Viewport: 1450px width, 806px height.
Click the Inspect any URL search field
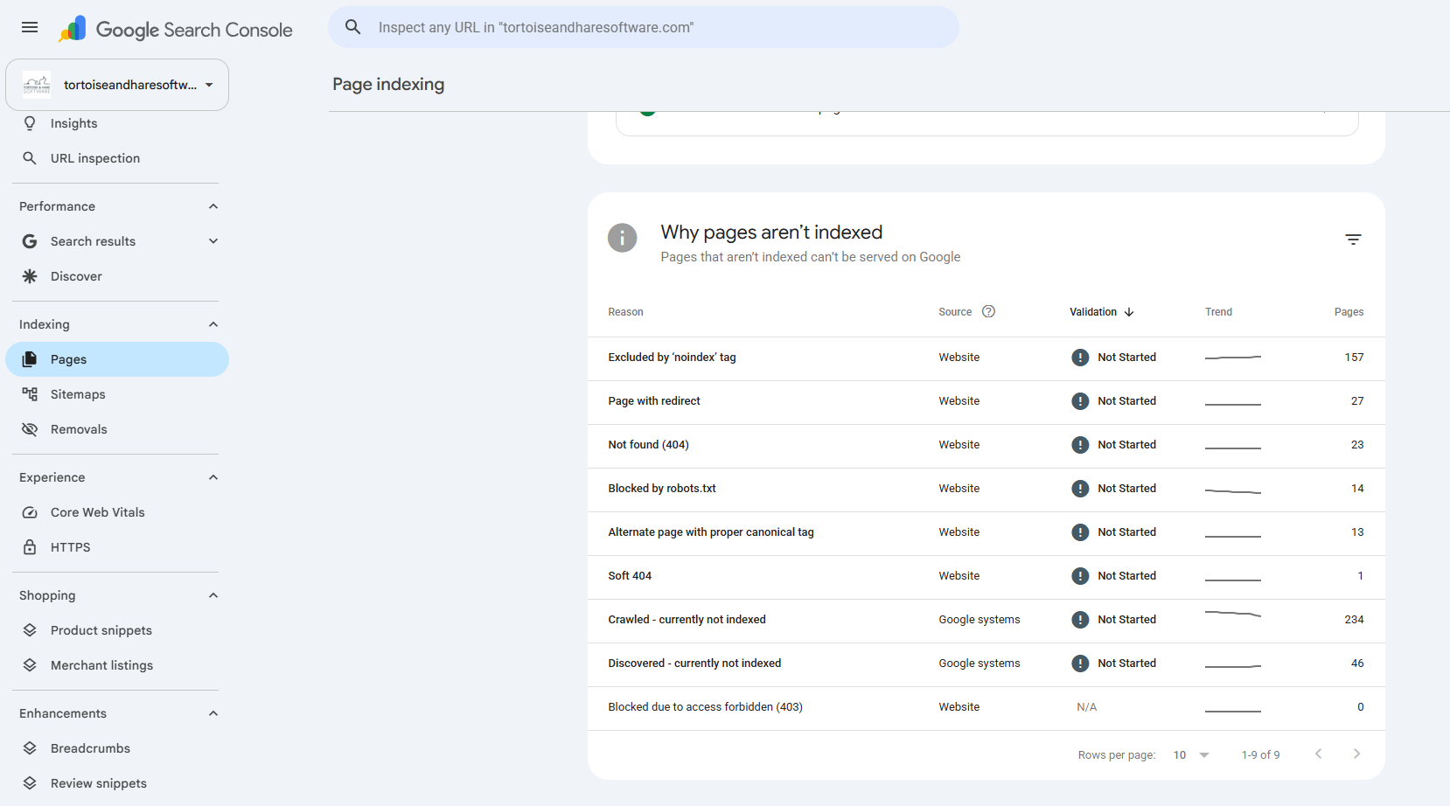pyautogui.click(x=644, y=27)
